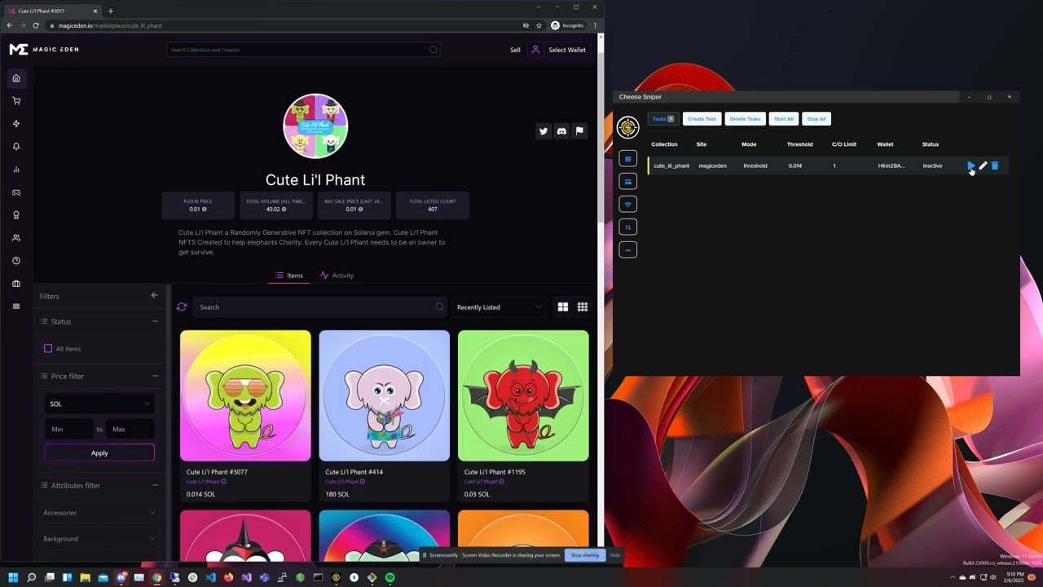Collapse the Attributes filter section
Screen dimensions: 1043x587
coord(155,485)
